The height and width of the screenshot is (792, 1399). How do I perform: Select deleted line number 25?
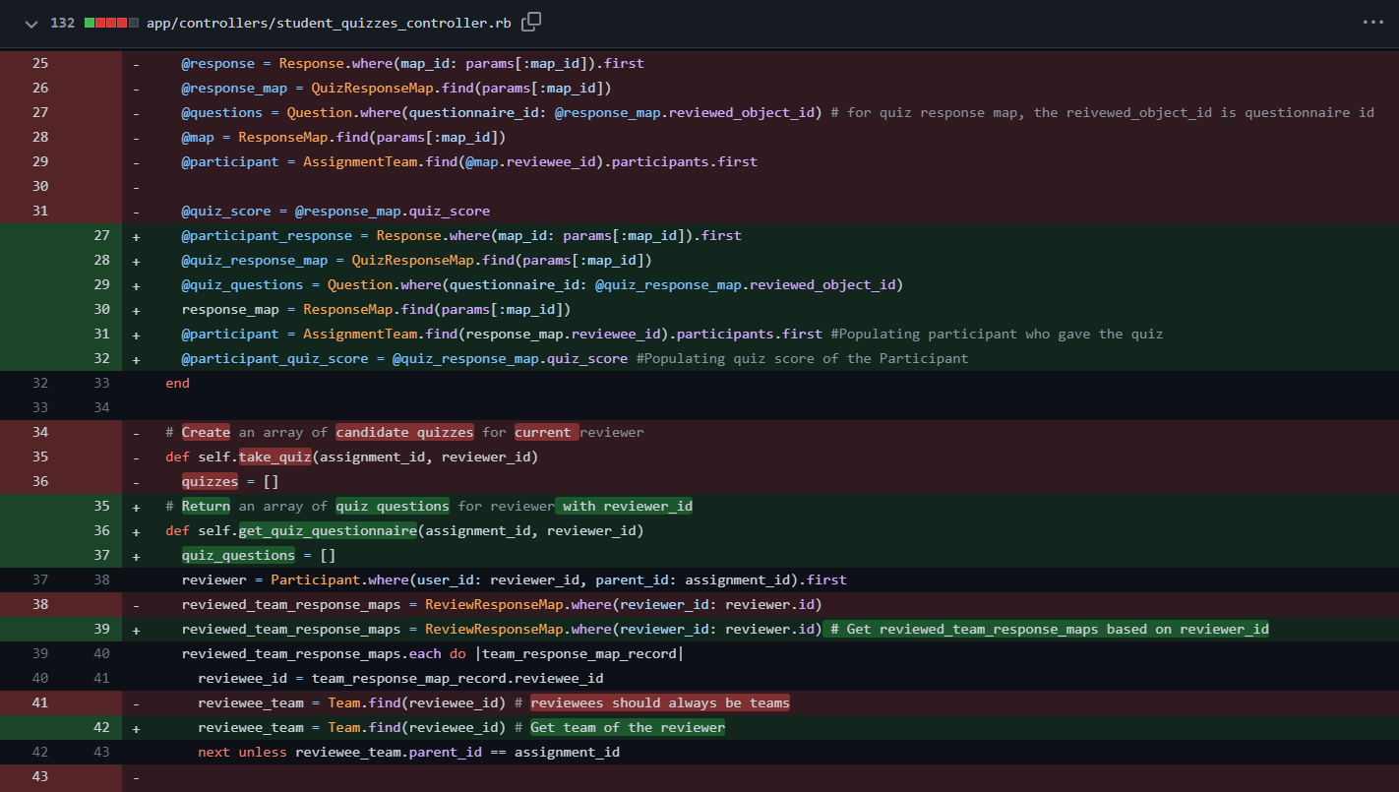(39, 63)
